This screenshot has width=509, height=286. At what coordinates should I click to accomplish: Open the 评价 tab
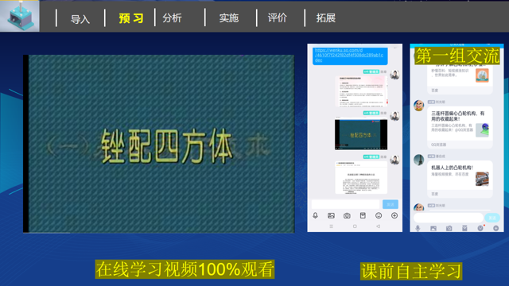coord(278,17)
